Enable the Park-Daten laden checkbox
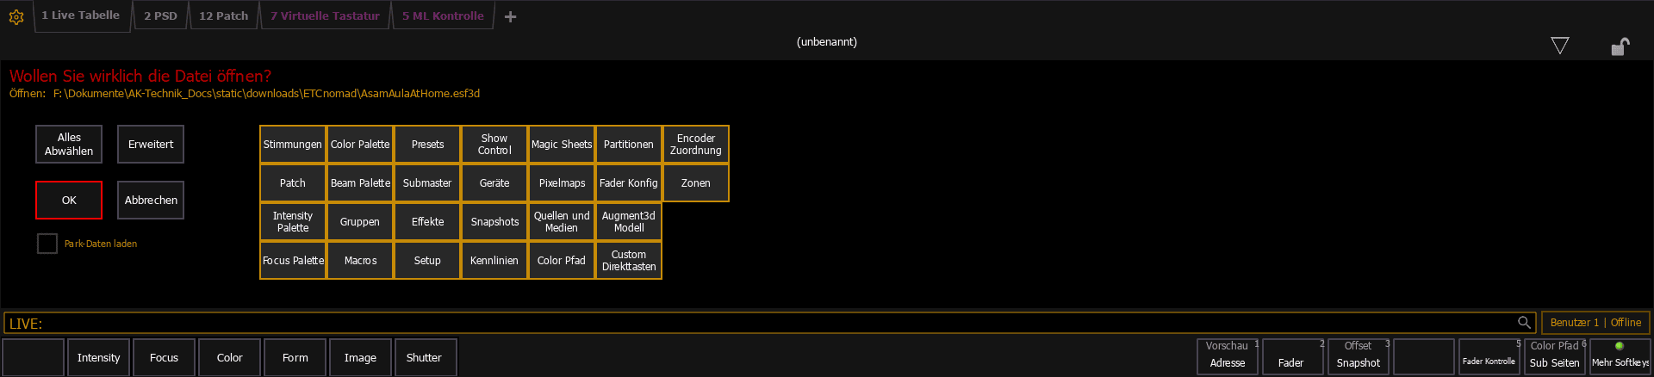This screenshot has width=1654, height=377. (47, 244)
